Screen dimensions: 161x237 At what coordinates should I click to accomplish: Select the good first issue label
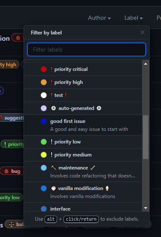[x=83, y=125]
